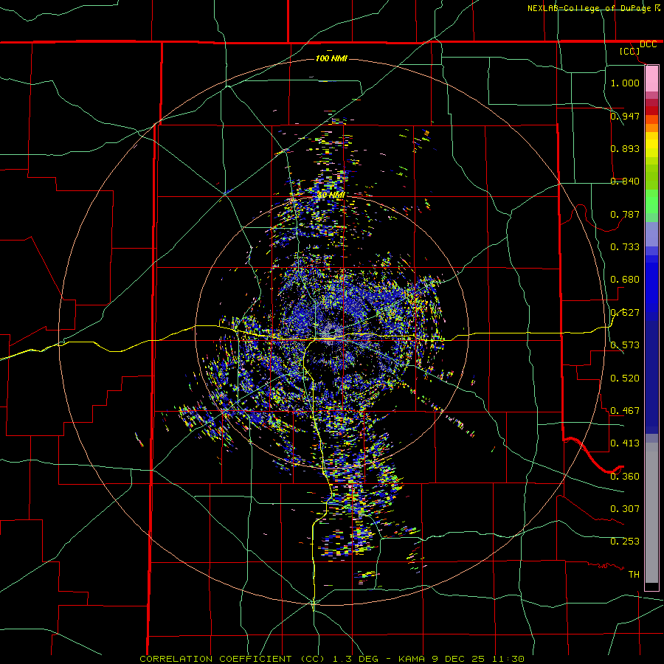
Task: Click the 0.733 legend value
Action: point(625,247)
